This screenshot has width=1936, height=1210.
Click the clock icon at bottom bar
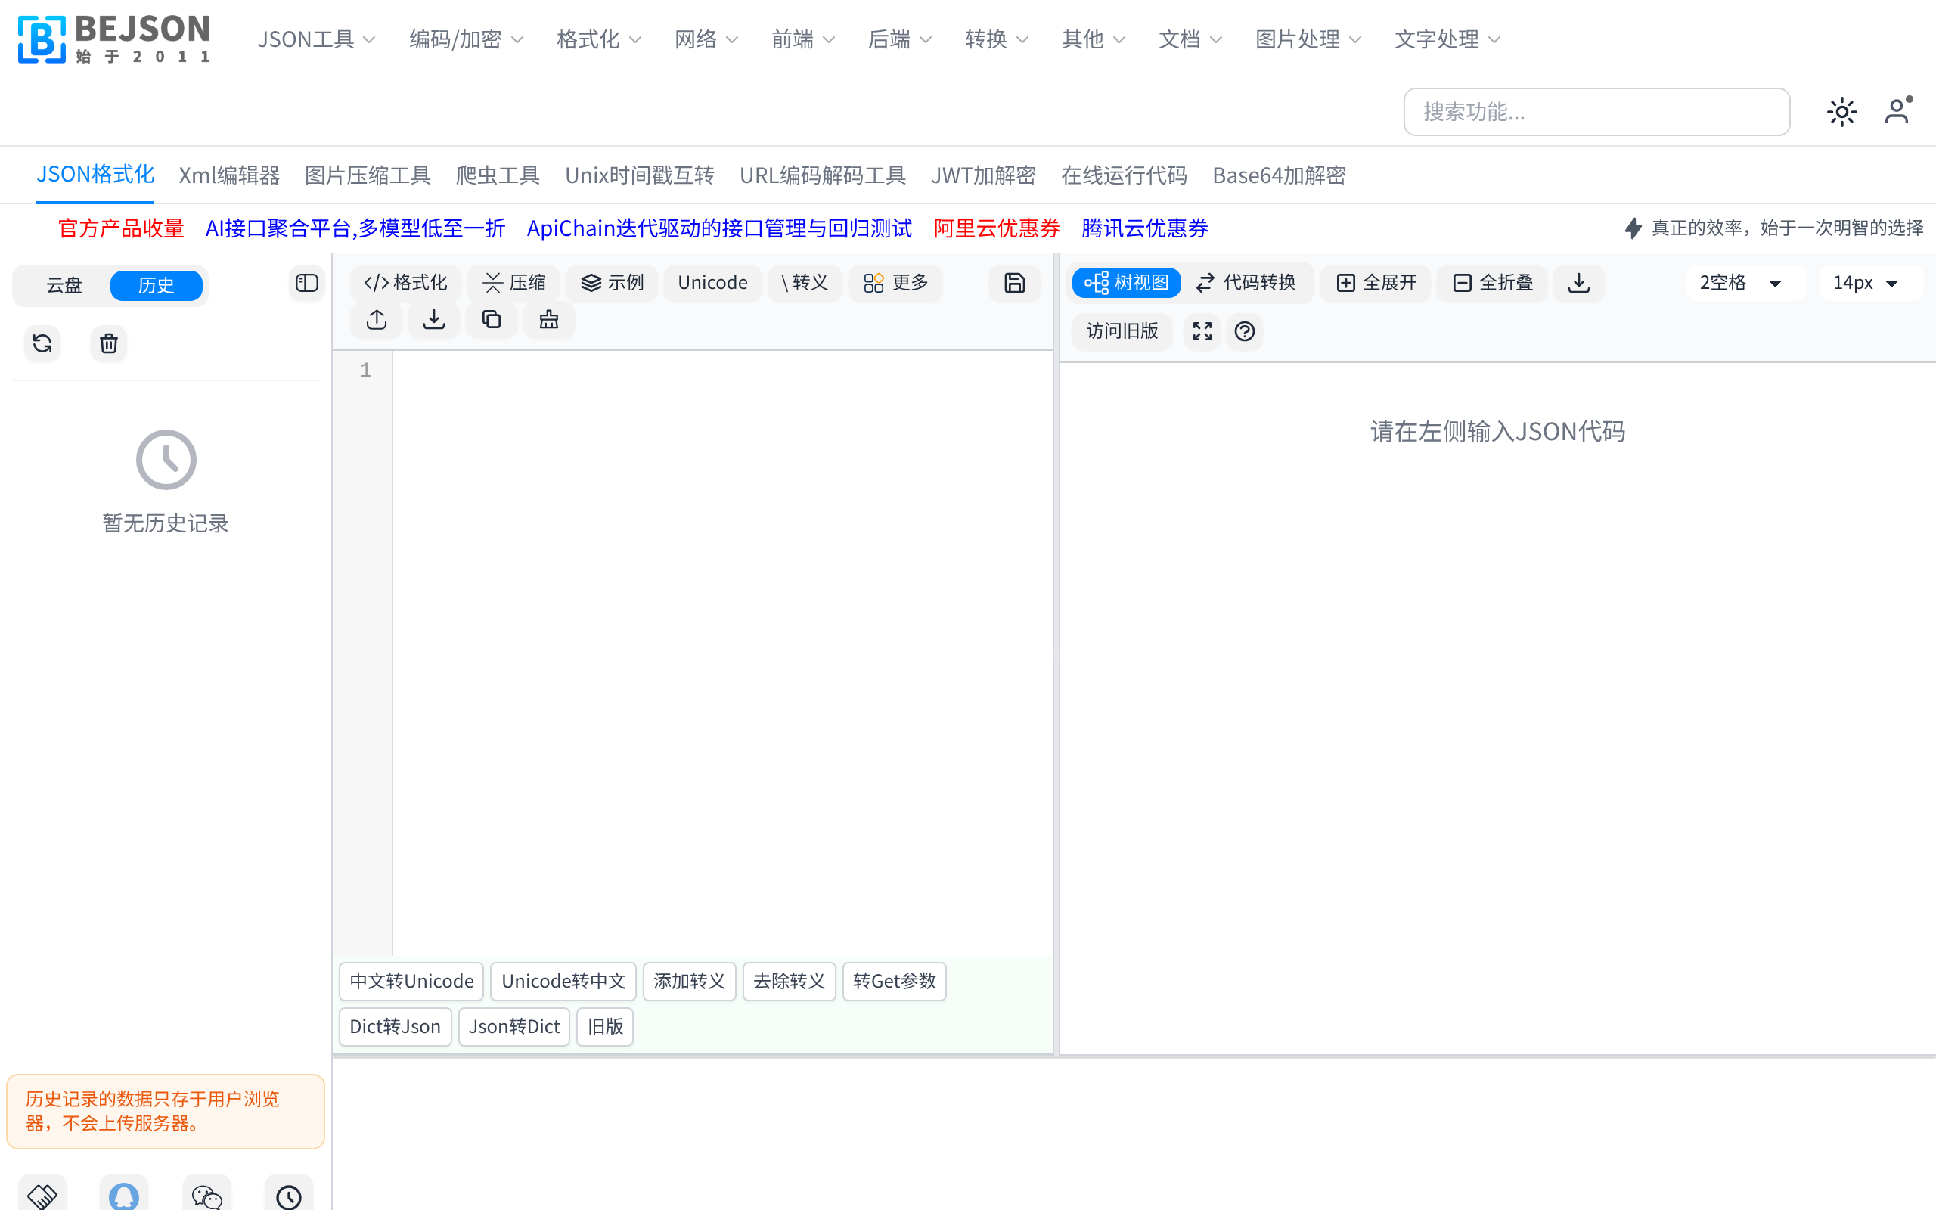(289, 1196)
